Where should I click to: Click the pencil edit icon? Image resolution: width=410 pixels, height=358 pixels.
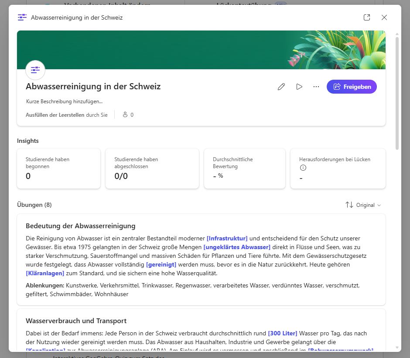click(x=281, y=87)
